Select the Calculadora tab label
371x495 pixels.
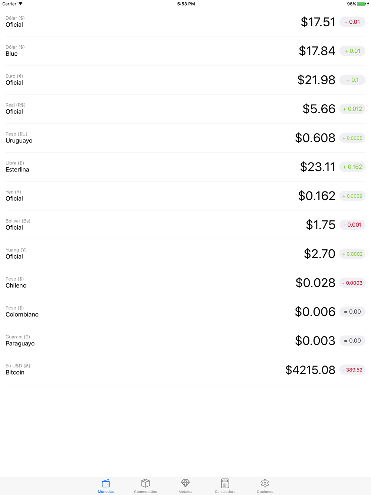(x=225, y=492)
